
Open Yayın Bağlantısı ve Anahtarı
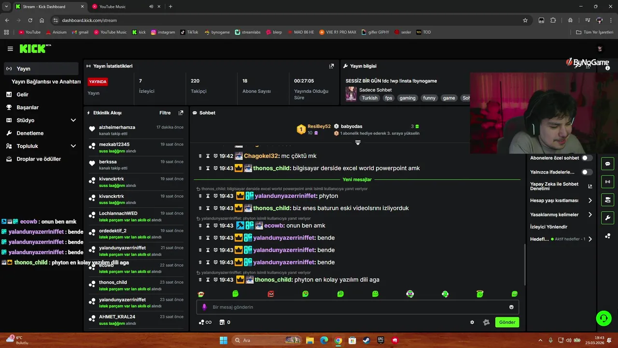(x=46, y=82)
